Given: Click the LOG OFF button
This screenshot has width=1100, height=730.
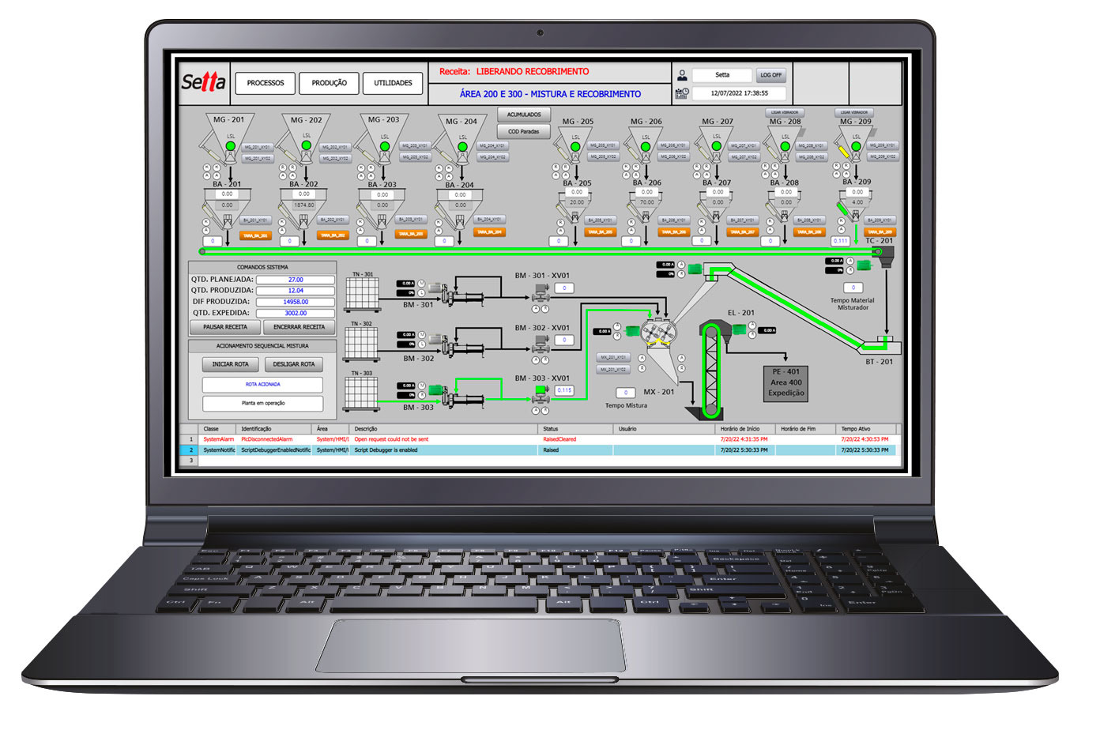Looking at the screenshot, I should coord(770,75).
